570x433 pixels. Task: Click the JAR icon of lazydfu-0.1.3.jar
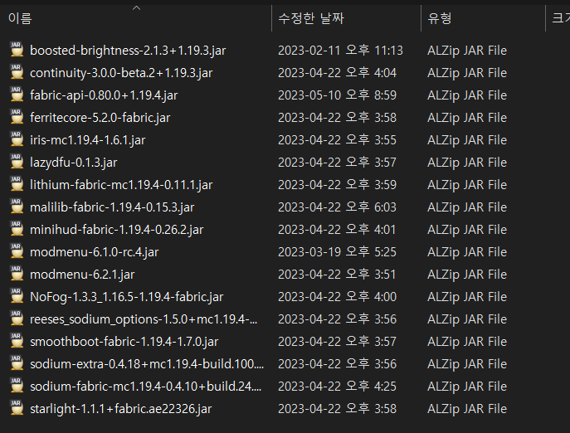pyautogui.click(x=17, y=162)
